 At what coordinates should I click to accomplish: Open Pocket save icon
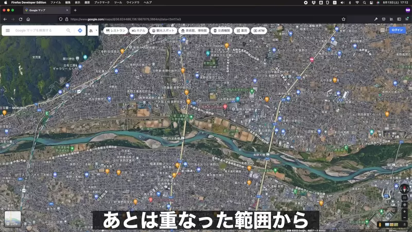coord(384,19)
